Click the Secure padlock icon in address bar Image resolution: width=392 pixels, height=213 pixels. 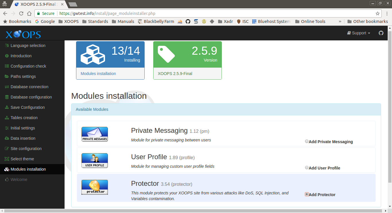tap(38, 13)
